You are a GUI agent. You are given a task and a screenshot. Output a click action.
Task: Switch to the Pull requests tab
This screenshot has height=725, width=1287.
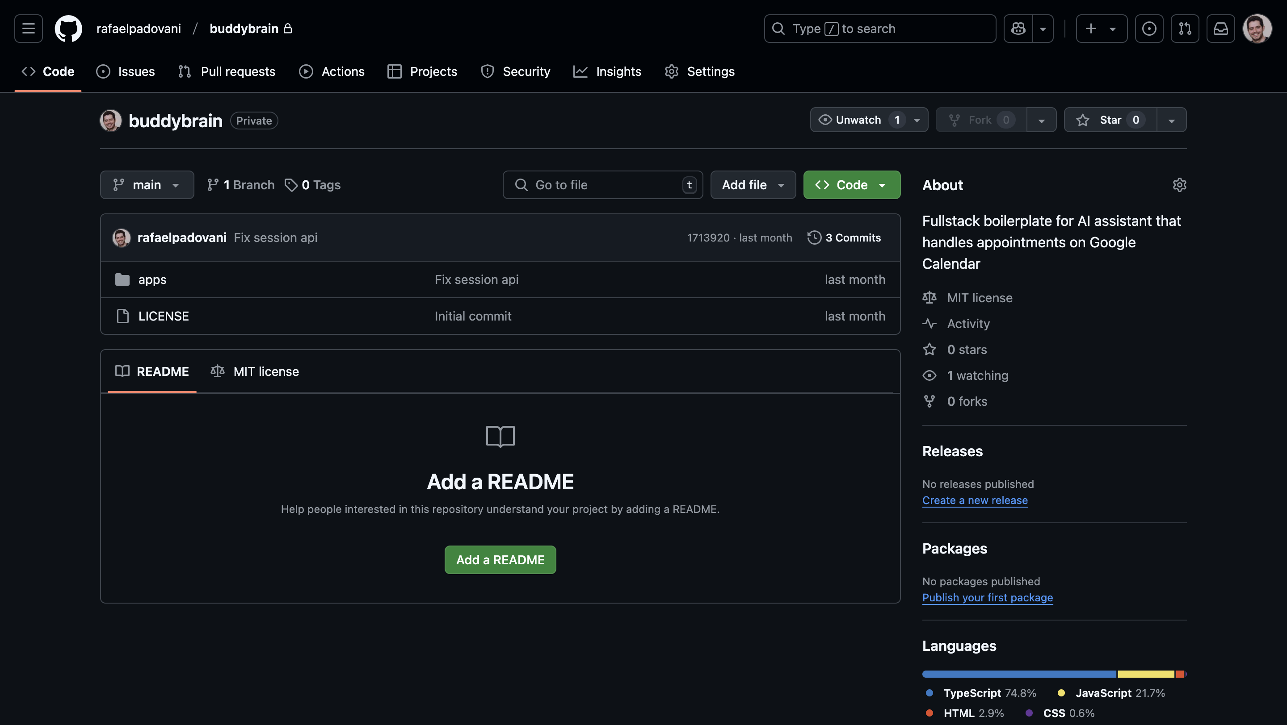(x=227, y=71)
